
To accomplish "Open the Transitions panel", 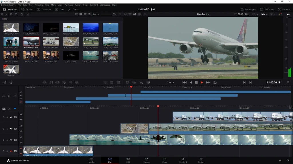I will point(44,9).
